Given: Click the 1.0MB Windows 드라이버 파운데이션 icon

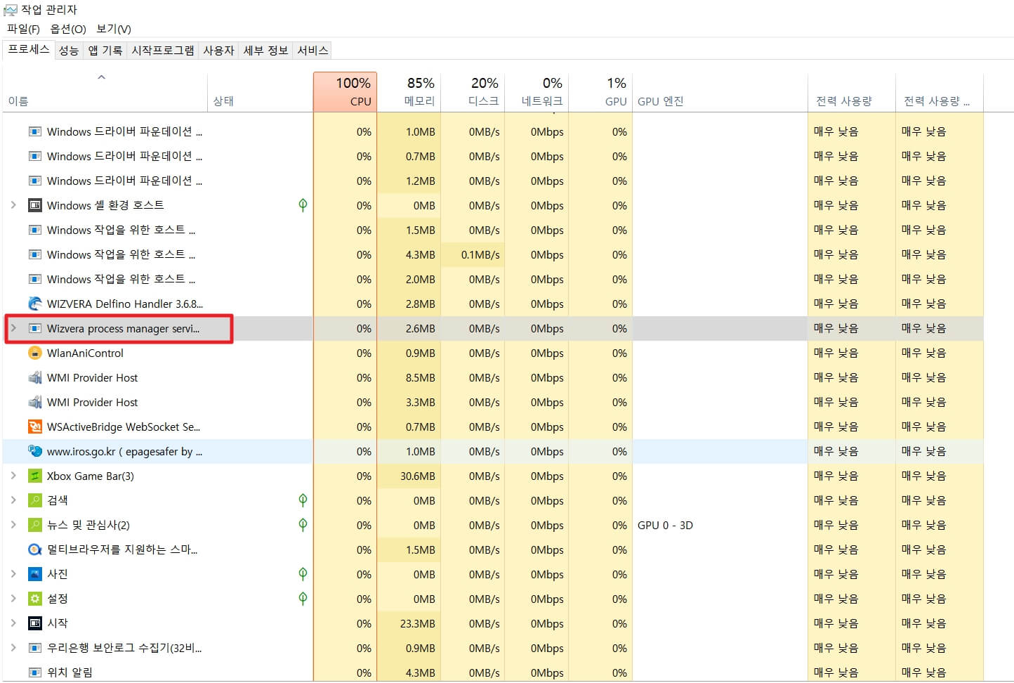Looking at the screenshot, I should (x=34, y=131).
